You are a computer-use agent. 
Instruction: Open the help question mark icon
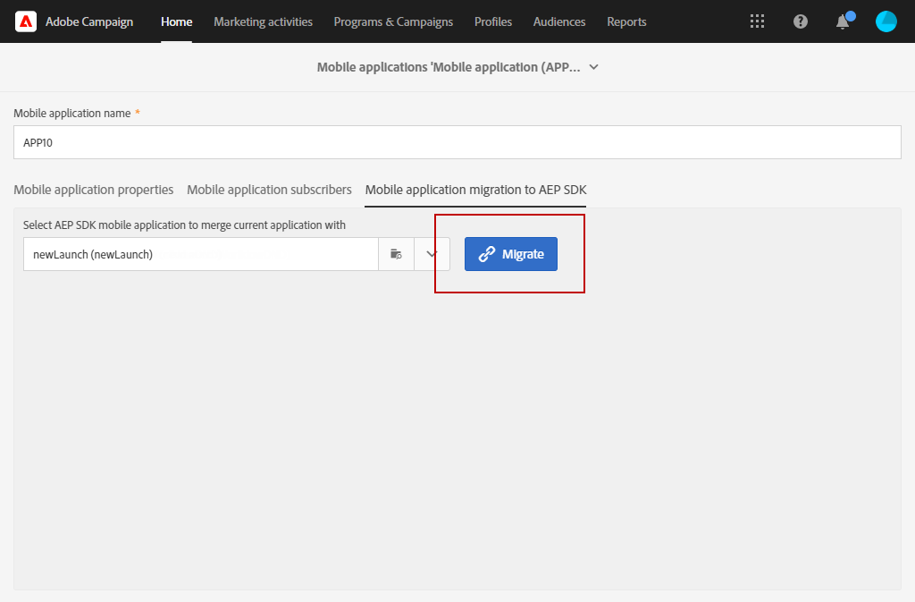tap(800, 21)
